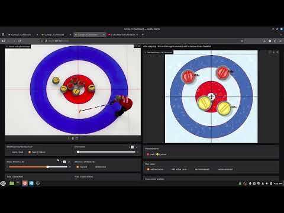Select the Team 1 Red hammer radio option
284x213 pixels.
(16, 152)
